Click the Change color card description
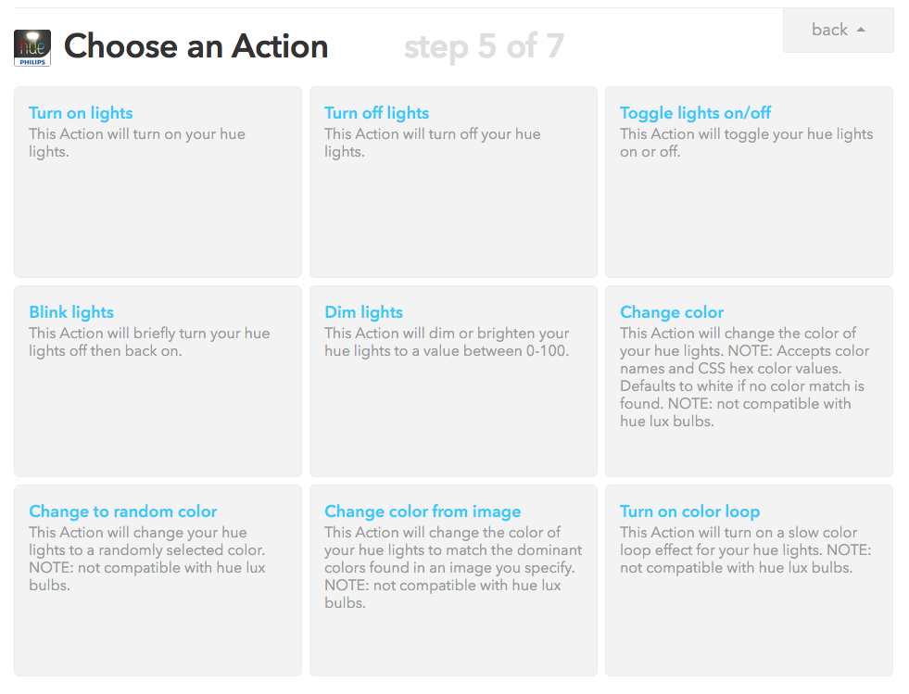Image resolution: width=909 pixels, height=694 pixels. click(x=744, y=377)
